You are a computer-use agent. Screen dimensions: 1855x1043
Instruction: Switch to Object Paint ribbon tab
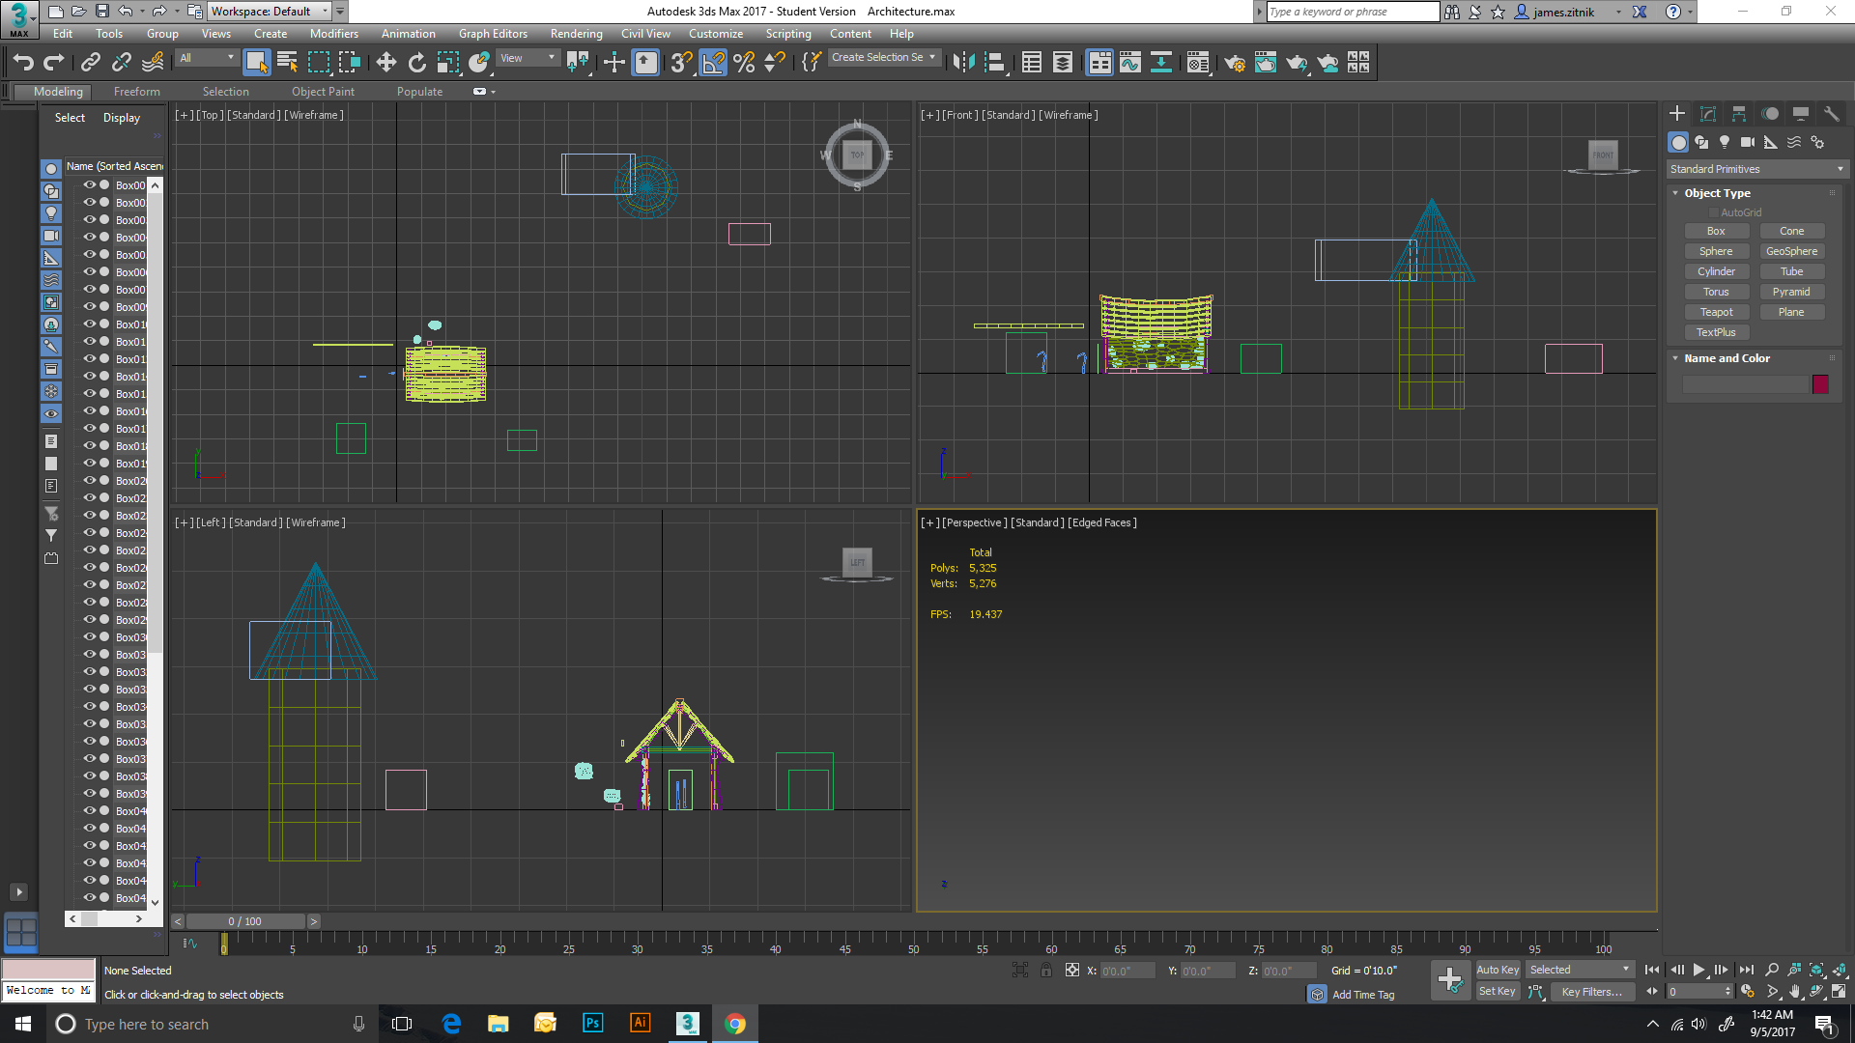[x=323, y=92]
